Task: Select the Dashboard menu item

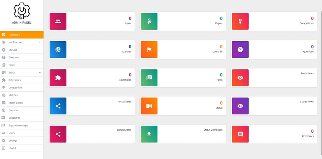Action: click(x=14, y=35)
